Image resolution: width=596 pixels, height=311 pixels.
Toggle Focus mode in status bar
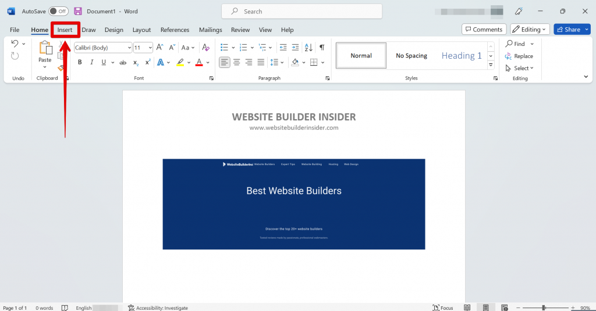[443, 308]
